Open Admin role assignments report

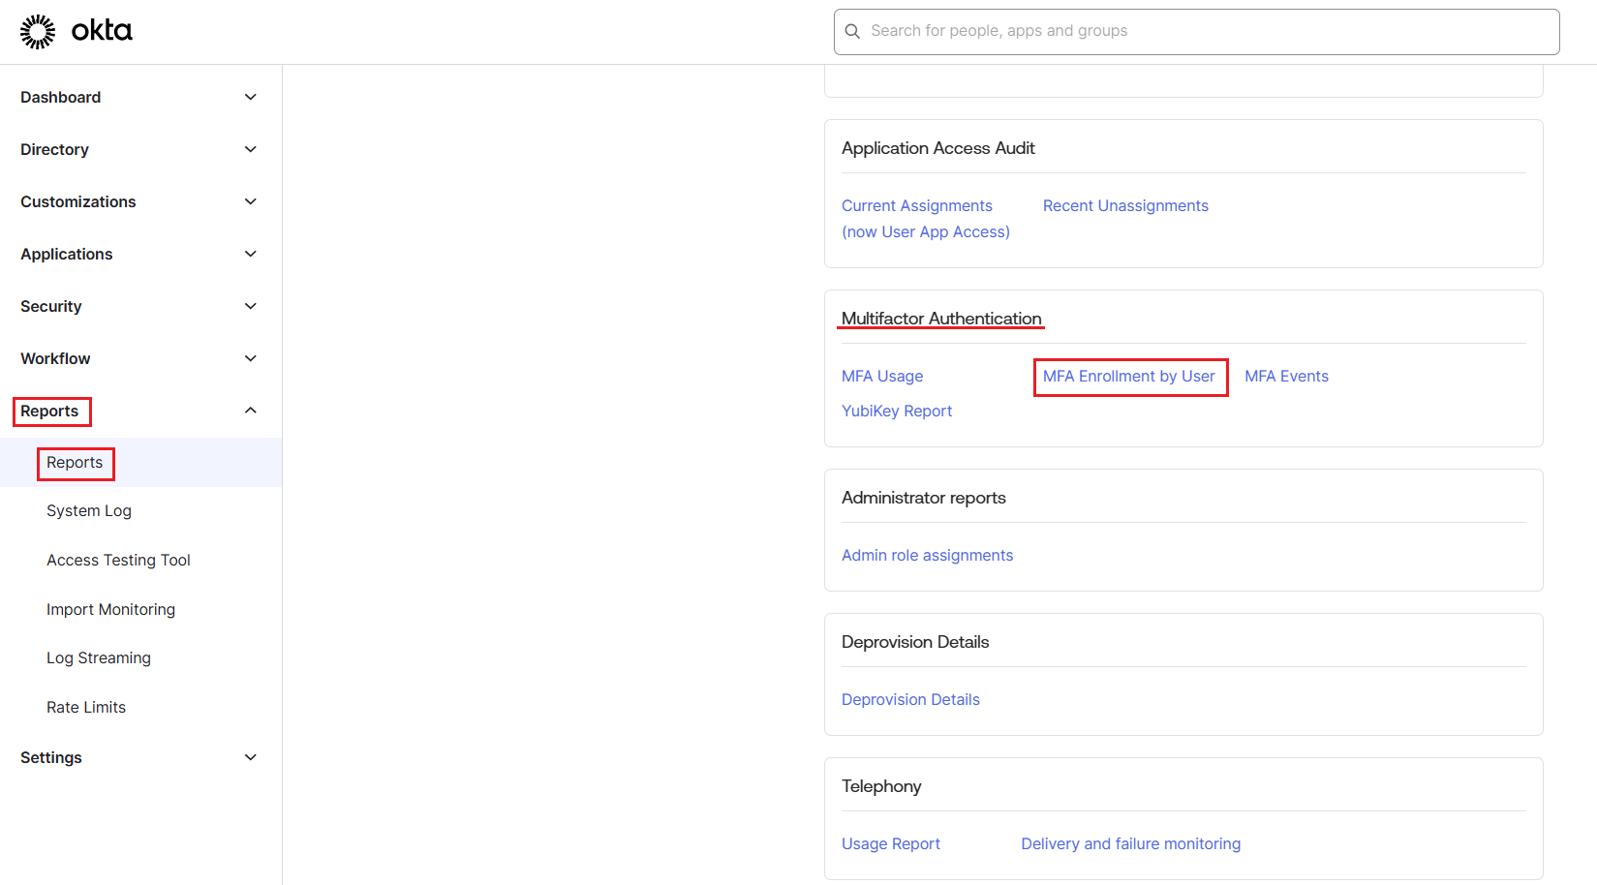pos(927,555)
